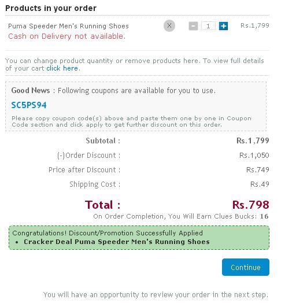Viewport: 296px width, 303px height.
Task: Click the Shipping Cost value Rs.49
Action: pyautogui.click(x=260, y=184)
